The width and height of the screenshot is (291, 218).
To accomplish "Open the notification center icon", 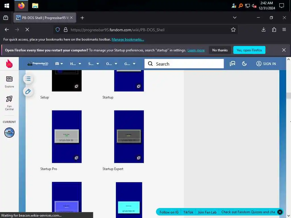I will (281, 6).
